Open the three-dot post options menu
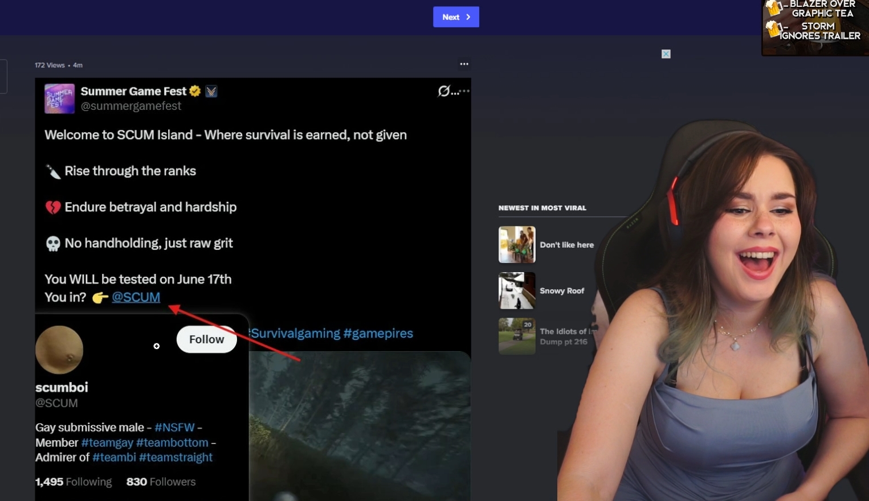Image resolution: width=869 pixels, height=501 pixels. pos(464,64)
